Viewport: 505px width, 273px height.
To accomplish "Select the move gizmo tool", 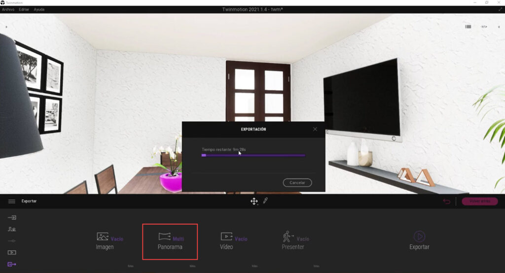I will 254,201.
